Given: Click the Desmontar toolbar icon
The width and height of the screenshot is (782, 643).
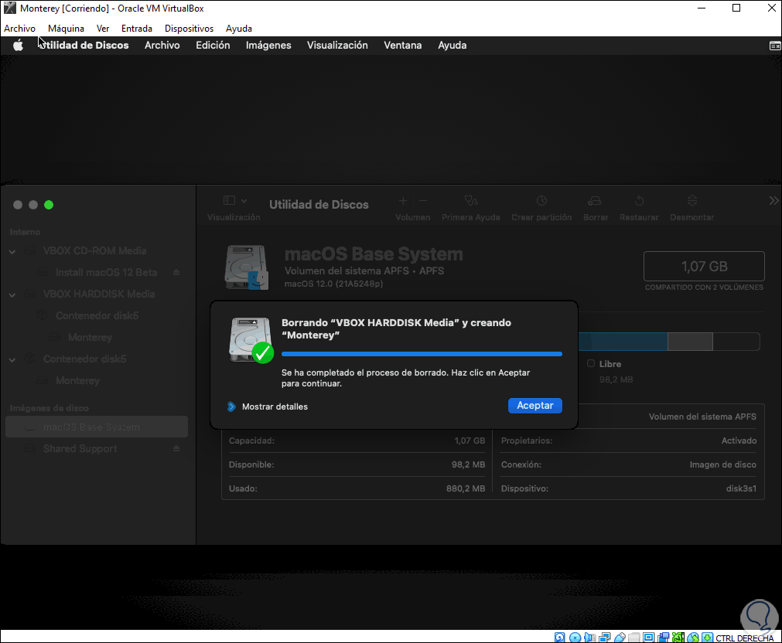Looking at the screenshot, I should [x=692, y=201].
